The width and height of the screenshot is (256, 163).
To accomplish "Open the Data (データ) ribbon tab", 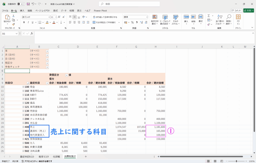I will pos(64,11).
